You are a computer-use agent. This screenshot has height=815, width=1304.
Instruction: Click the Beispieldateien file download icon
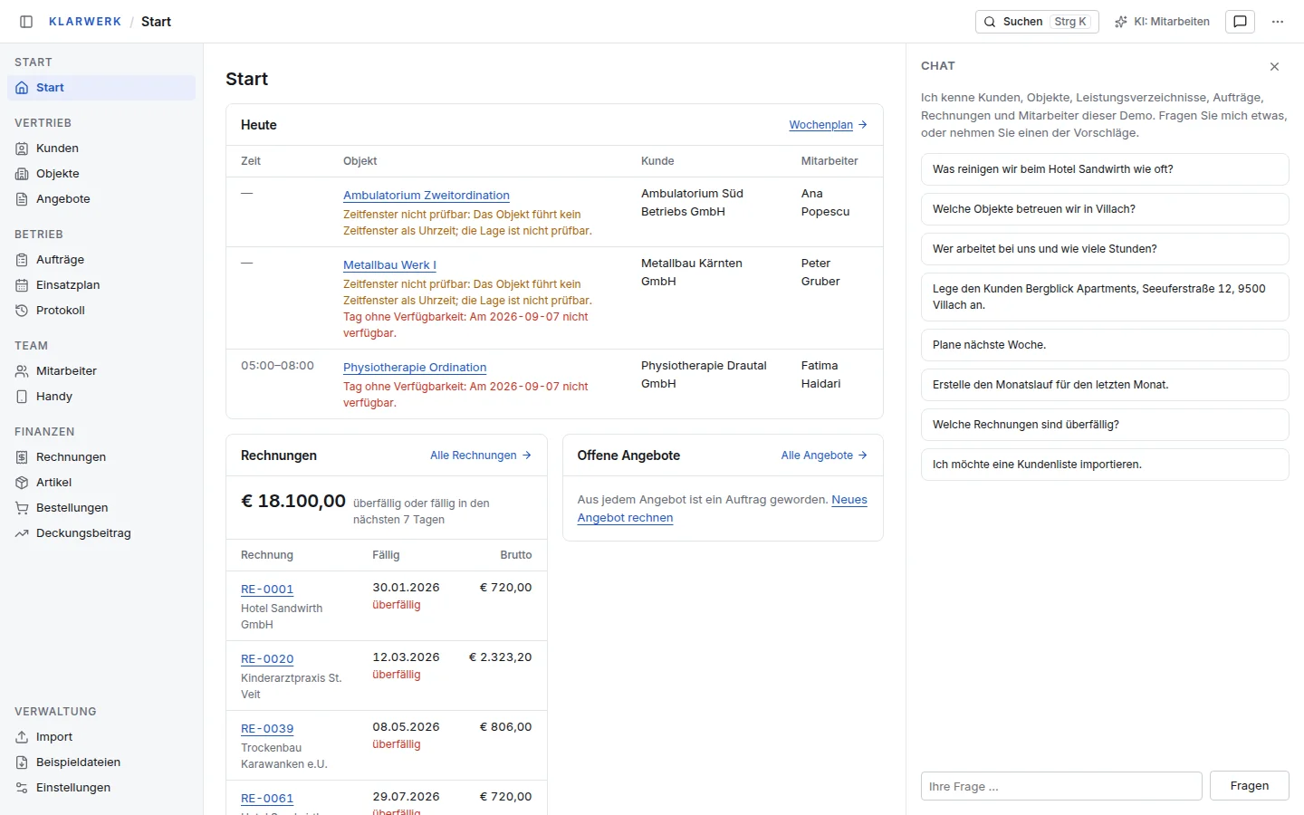[22, 762]
